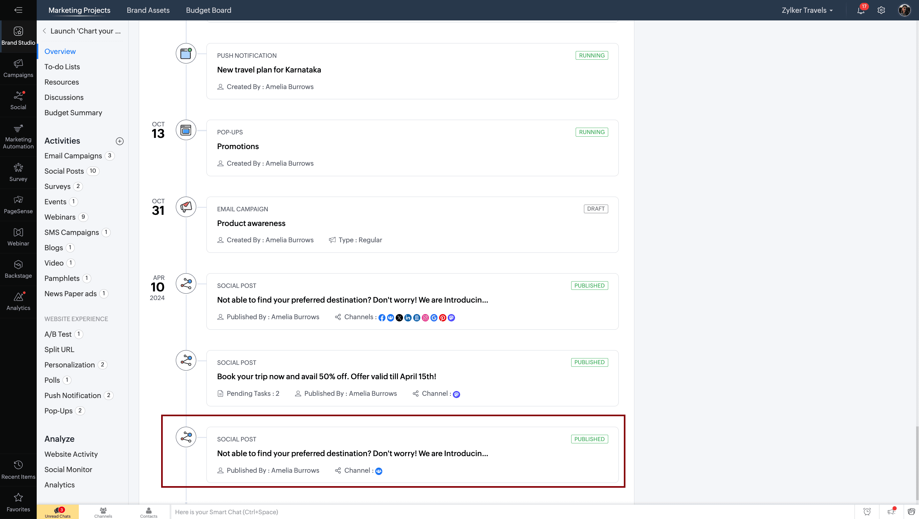Switch to the Budget Board tab
The image size is (919, 519).
(208, 10)
